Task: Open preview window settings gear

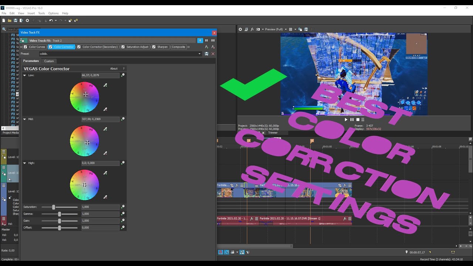Action: [x=240, y=29]
